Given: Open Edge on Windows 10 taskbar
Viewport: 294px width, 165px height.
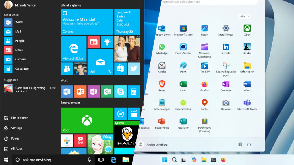Looking at the screenshot, I should (113, 160).
